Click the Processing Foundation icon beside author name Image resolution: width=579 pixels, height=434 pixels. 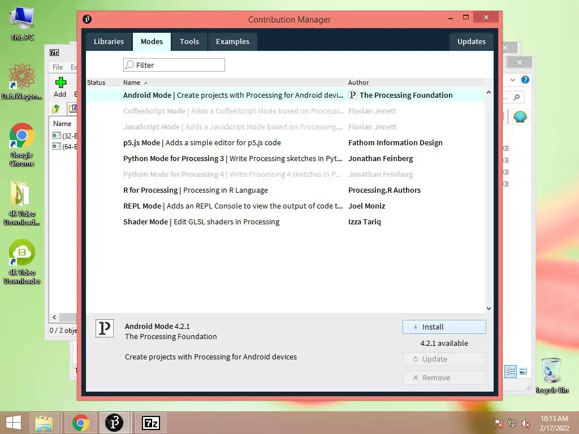coord(353,95)
